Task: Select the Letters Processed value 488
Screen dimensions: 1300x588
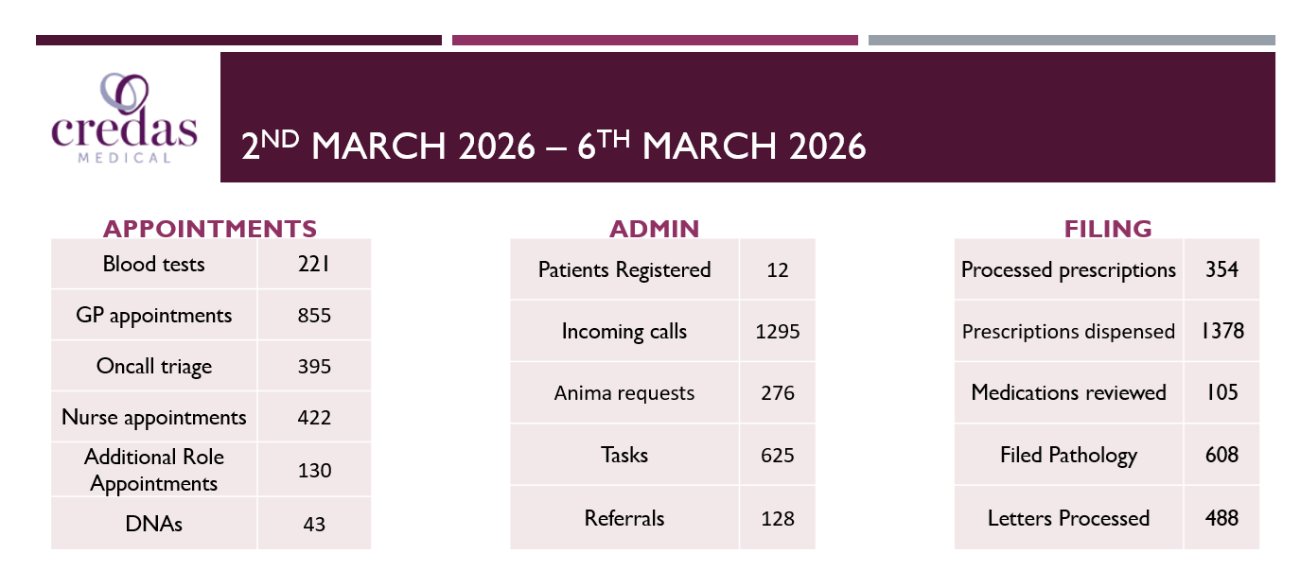Action: 1222,518
